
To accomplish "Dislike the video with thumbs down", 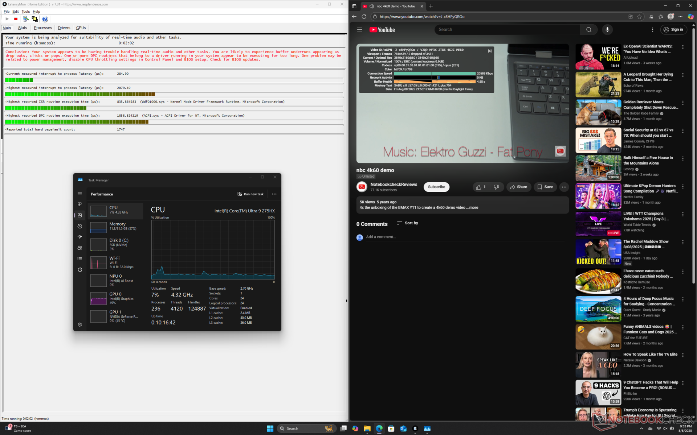I will click(x=496, y=187).
